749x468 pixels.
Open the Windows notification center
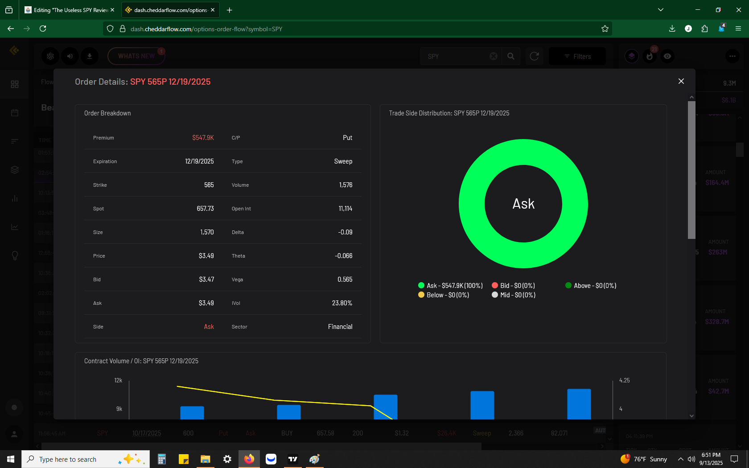(734, 459)
